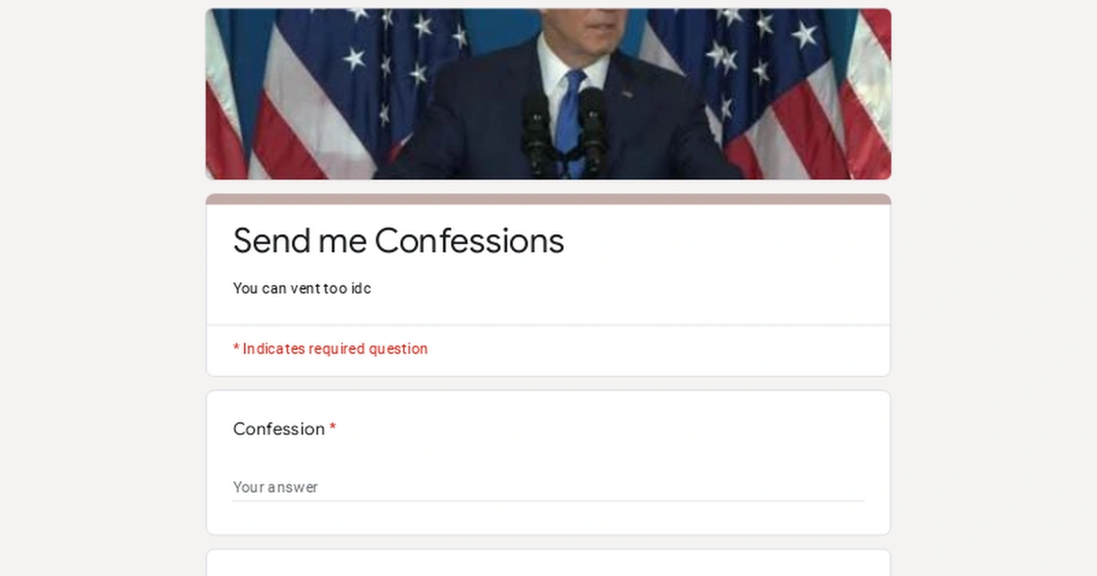Click the brown accent bar above the title
The width and height of the screenshot is (1097, 576).
548,197
